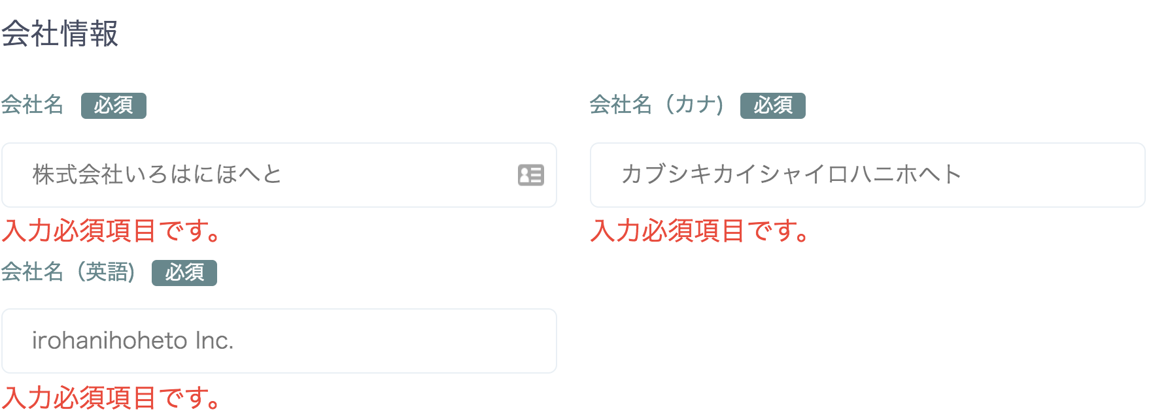Image resolution: width=1151 pixels, height=418 pixels.
Task: Click the カブシキカイシャイロハニホヘト placeholder text
Action: pyautogui.click(x=791, y=174)
